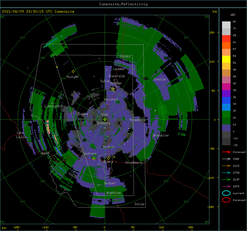This screenshot has width=247, height=231.
Task: Click the Limestone label on the map
Action: pyautogui.click(x=52, y=106)
